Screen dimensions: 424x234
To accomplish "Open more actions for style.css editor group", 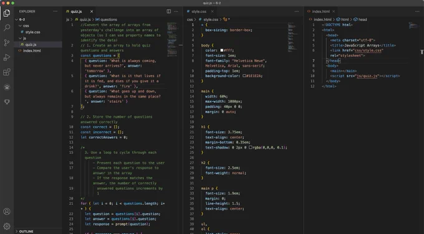I will coord(297,11).
